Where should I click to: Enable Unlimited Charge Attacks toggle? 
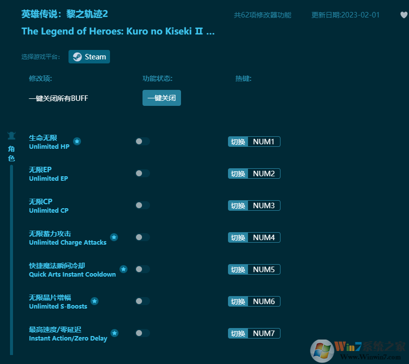point(142,237)
